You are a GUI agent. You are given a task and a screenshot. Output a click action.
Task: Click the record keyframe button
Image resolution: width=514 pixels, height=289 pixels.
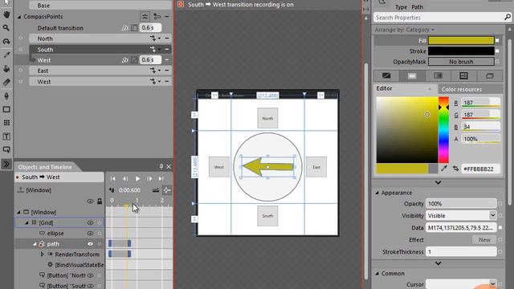(112, 190)
